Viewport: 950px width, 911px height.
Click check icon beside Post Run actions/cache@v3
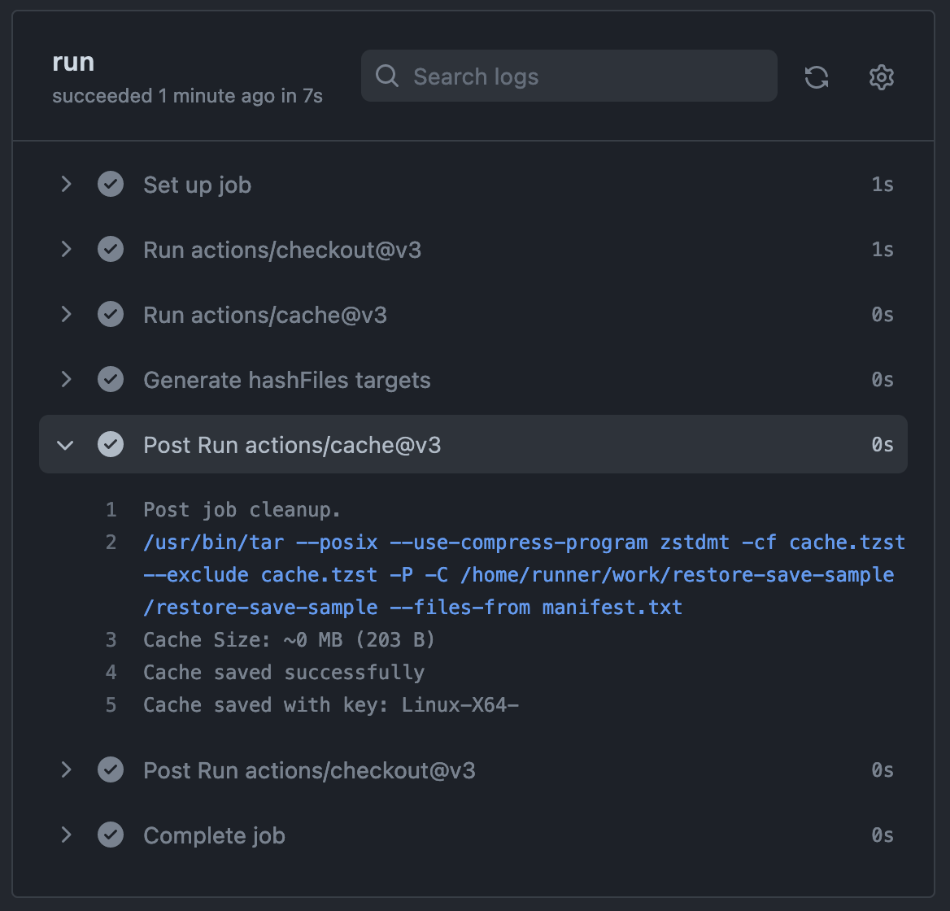[x=111, y=444]
